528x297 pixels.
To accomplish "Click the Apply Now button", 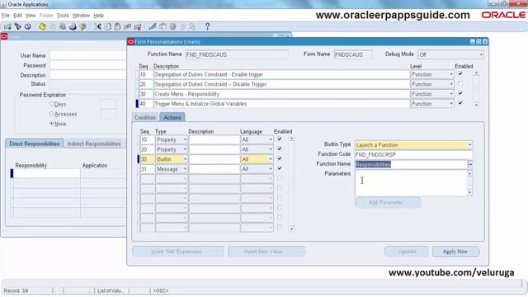I will click(455, 252).
